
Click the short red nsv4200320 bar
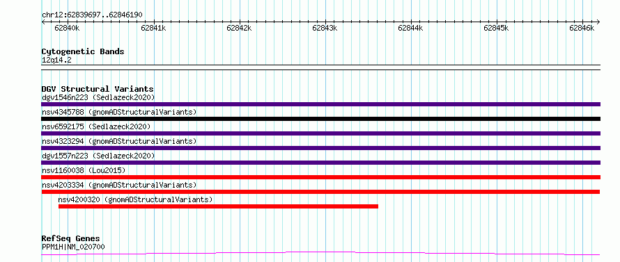(218, 206)
